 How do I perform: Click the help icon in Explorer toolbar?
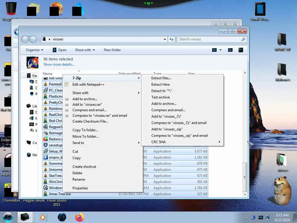tap(240, 50)
